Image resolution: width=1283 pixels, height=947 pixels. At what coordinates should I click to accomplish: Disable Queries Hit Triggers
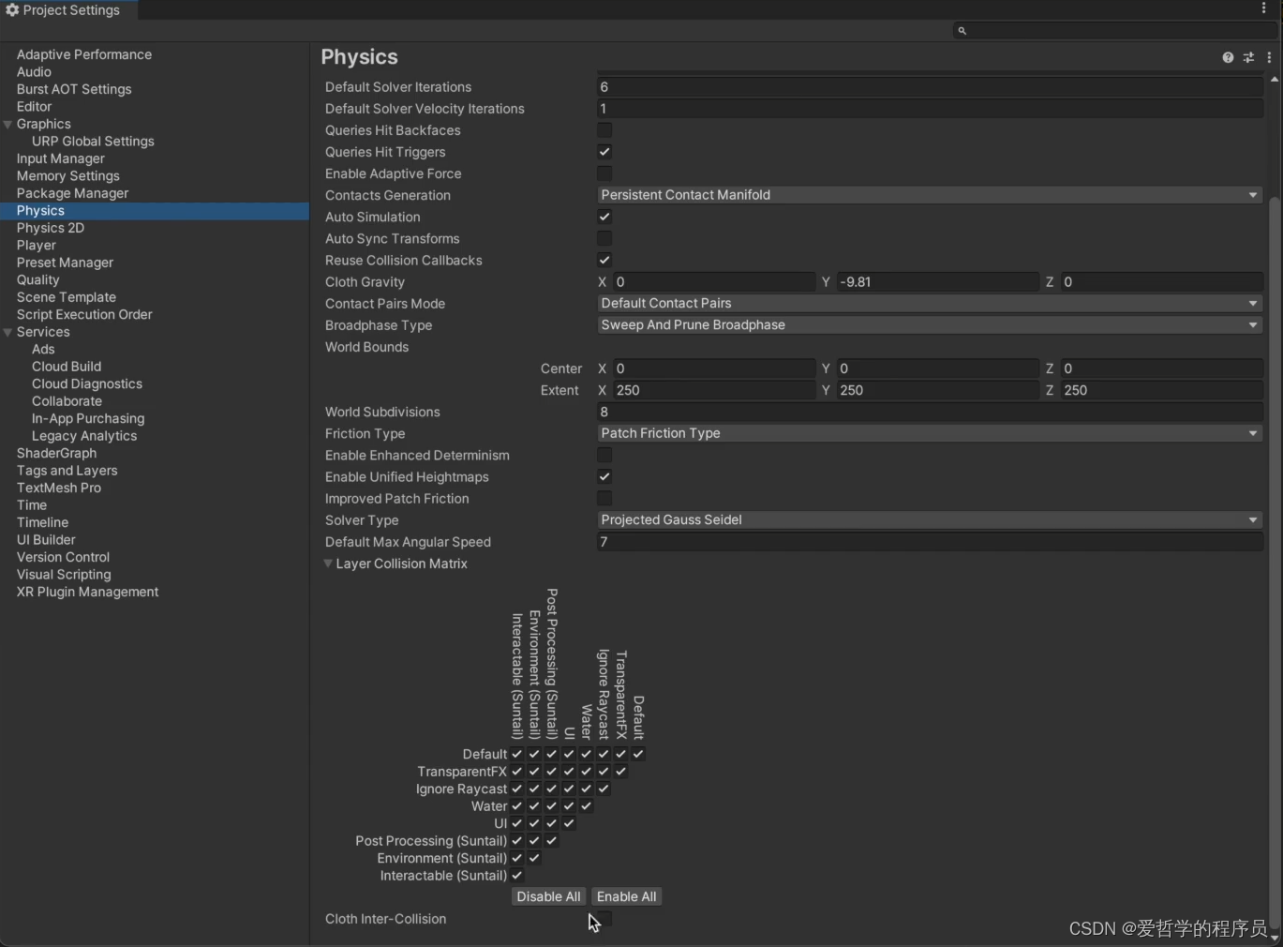[604, 152]
